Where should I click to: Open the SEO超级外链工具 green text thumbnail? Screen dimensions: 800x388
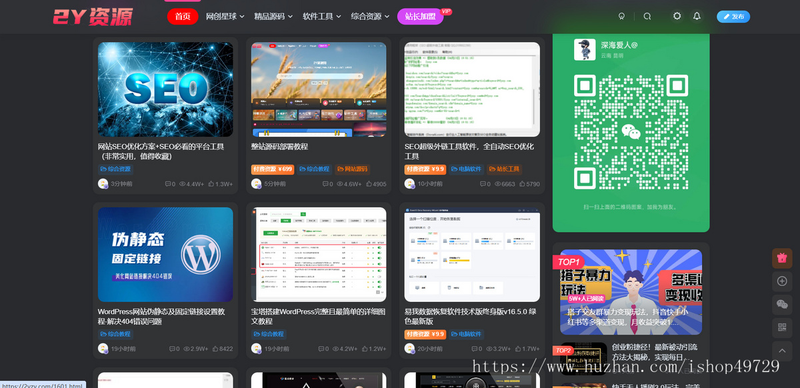click(x=472, y=90)
